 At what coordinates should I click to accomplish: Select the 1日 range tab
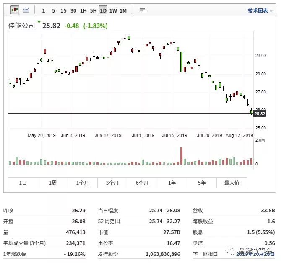pos(23,183)
